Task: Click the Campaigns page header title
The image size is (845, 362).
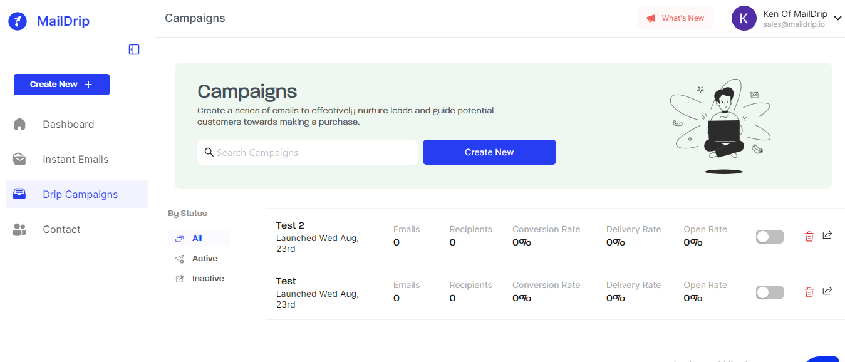Action: pos(195,18)
